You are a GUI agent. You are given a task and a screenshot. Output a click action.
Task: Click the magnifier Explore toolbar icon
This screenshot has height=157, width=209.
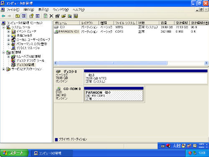coord(70,16)
